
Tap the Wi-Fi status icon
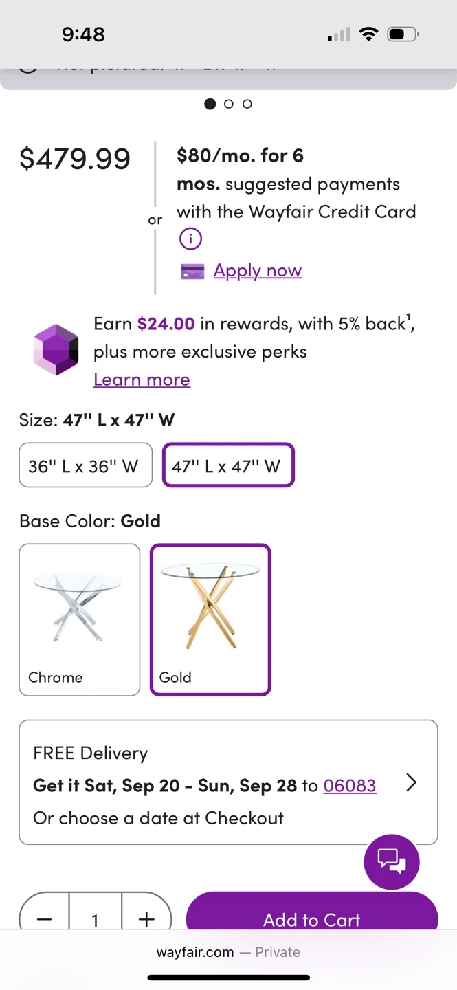tap(369, 34)
